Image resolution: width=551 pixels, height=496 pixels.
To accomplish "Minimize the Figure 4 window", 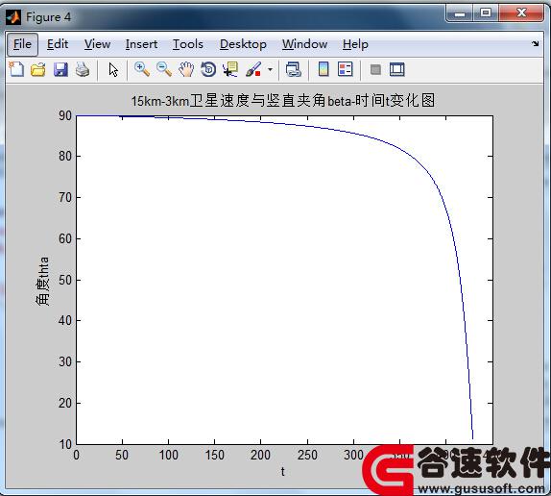I will coord(460,14).
